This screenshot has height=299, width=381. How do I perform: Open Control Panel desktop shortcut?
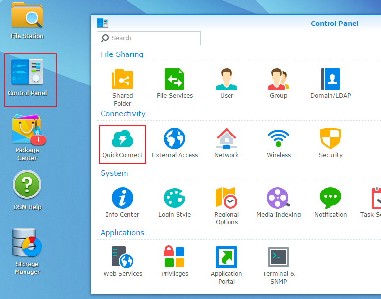pyautogui.click(x=27, y=78)
